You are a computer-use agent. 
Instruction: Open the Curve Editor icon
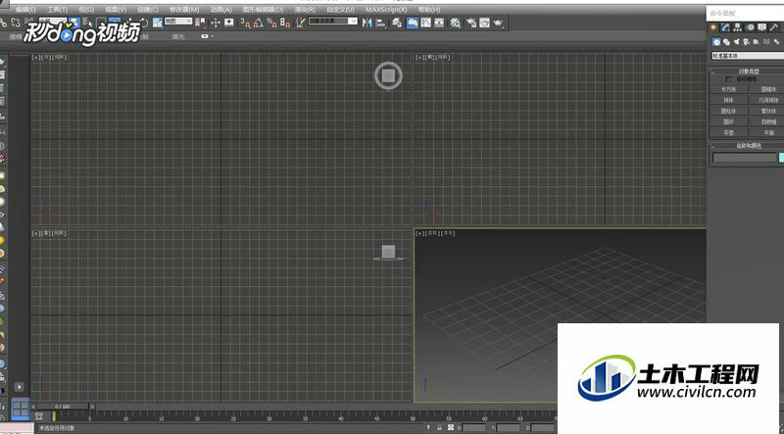pos(425,23)
